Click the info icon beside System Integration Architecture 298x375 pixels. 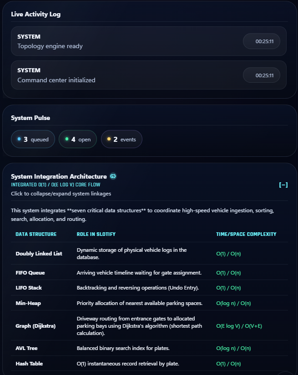[113, 176]
